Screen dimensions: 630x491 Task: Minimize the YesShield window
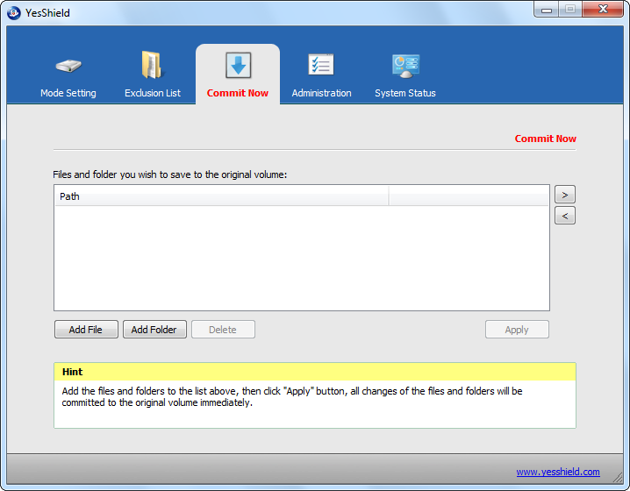click(547, 10)
